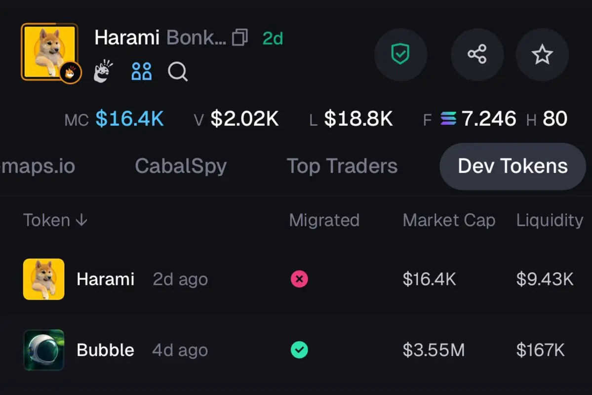Switch to the CabalSpy tab
Image resolution: width=592 pixels, height=395 pixels.
coord(181,166)
